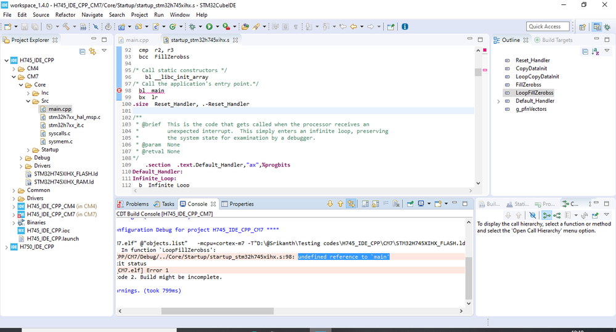Select Reset_Handler in Outline

(532, 60)
